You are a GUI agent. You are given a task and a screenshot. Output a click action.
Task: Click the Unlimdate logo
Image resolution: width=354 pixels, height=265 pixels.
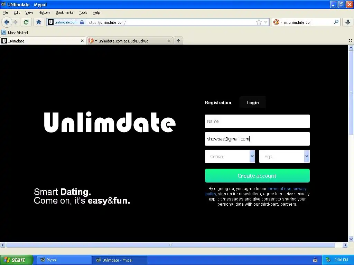tap(110, 122)
